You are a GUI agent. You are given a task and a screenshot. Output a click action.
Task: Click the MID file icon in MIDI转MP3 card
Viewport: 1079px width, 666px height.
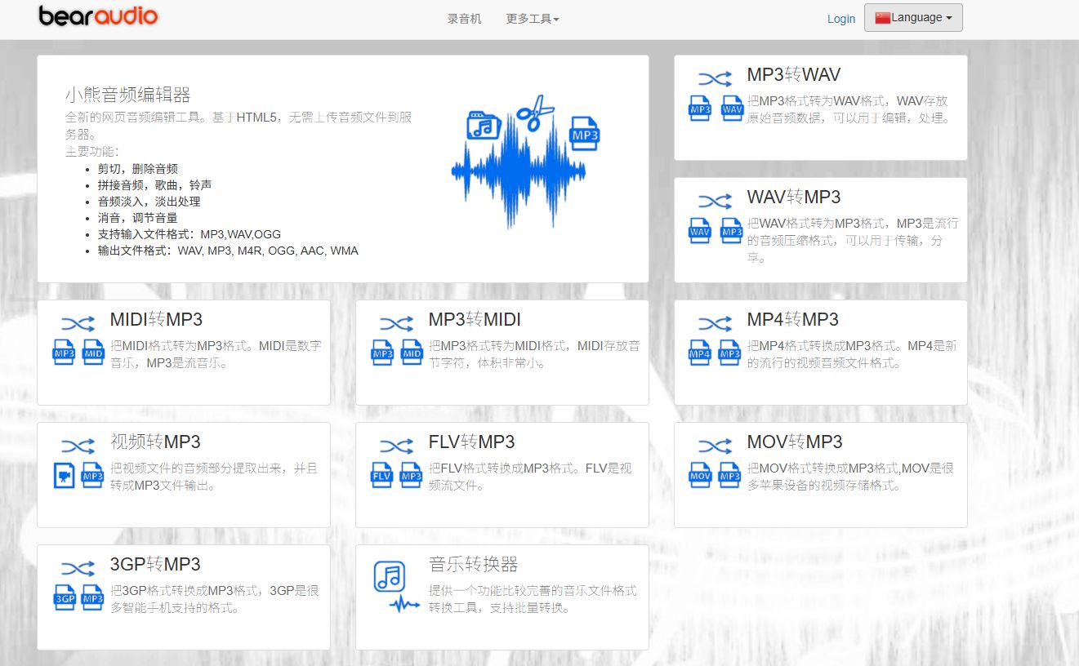[93, 353]
